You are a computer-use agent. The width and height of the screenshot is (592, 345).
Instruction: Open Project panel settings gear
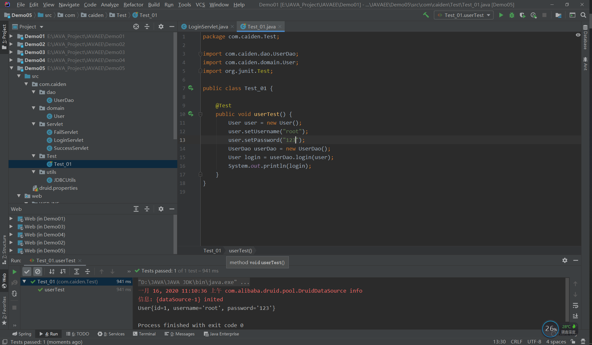(161, 27)
